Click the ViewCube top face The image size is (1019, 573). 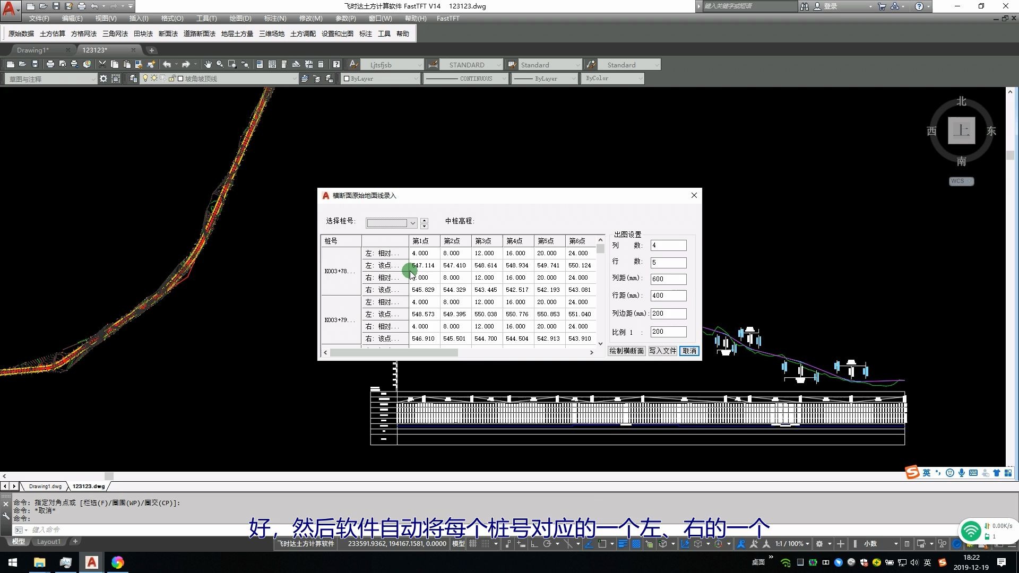tap(961, 131)
